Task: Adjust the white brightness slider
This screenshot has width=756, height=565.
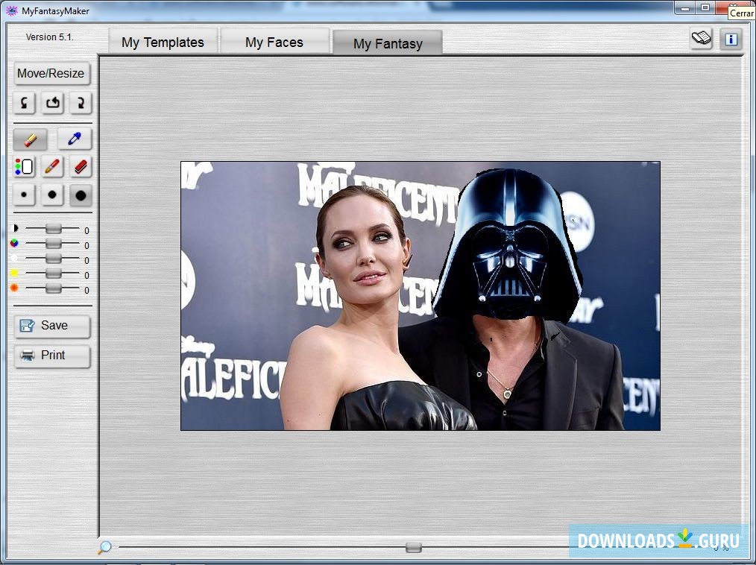Action: coord(53,259)
